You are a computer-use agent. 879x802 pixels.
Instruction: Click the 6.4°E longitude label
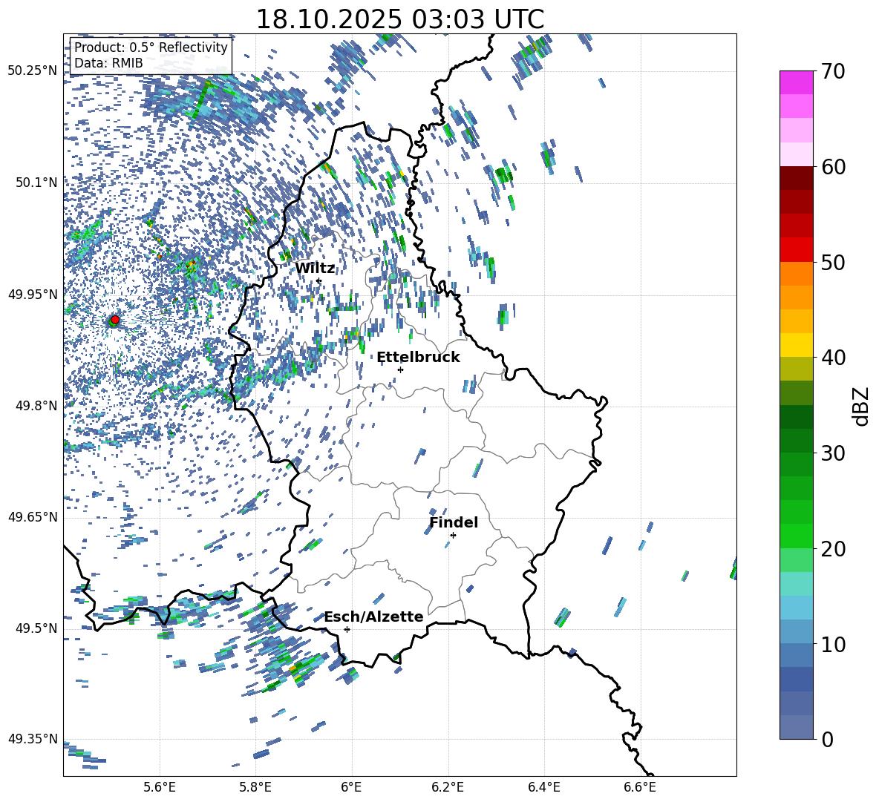(544, 787)
